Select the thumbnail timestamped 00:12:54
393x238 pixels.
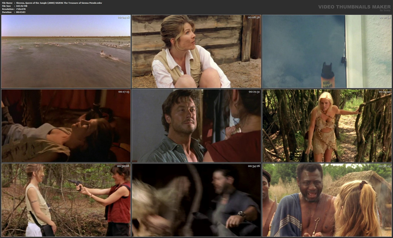(x=327, y=51)
